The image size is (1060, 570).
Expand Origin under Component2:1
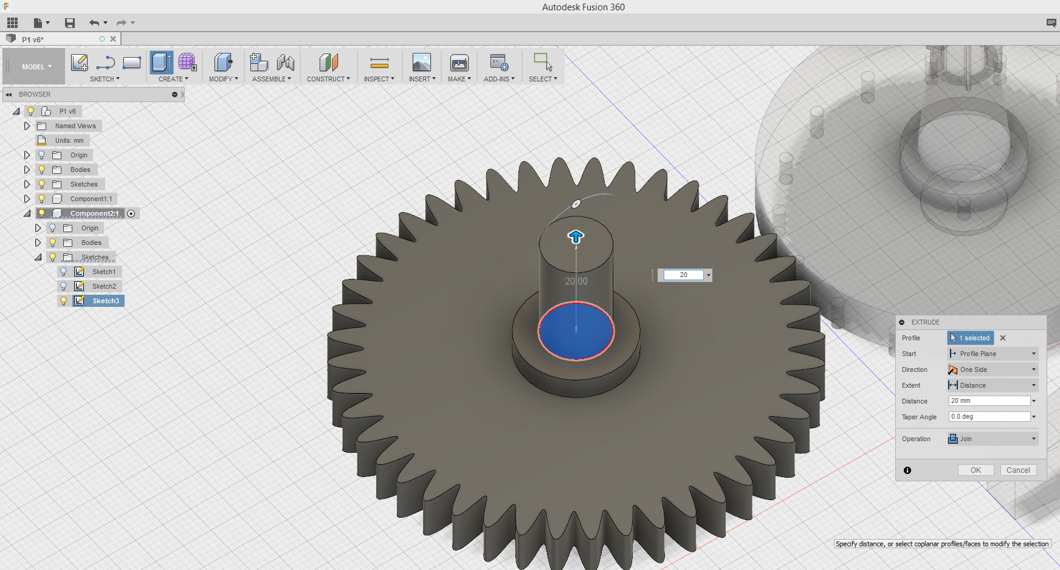tap(38, 228)
